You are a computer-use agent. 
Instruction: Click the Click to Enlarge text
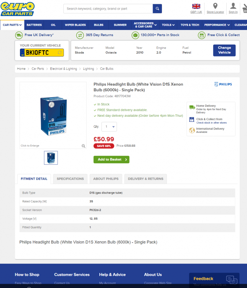(x=30, y=146)
